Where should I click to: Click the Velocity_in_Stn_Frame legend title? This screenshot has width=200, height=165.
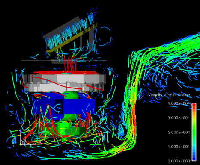pos(169,95)
